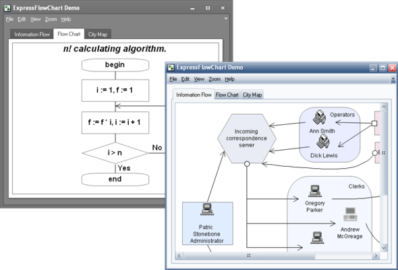398x270 pixels.
Task: Select Gregory Parker's computer icon
Action: point(315,191)
